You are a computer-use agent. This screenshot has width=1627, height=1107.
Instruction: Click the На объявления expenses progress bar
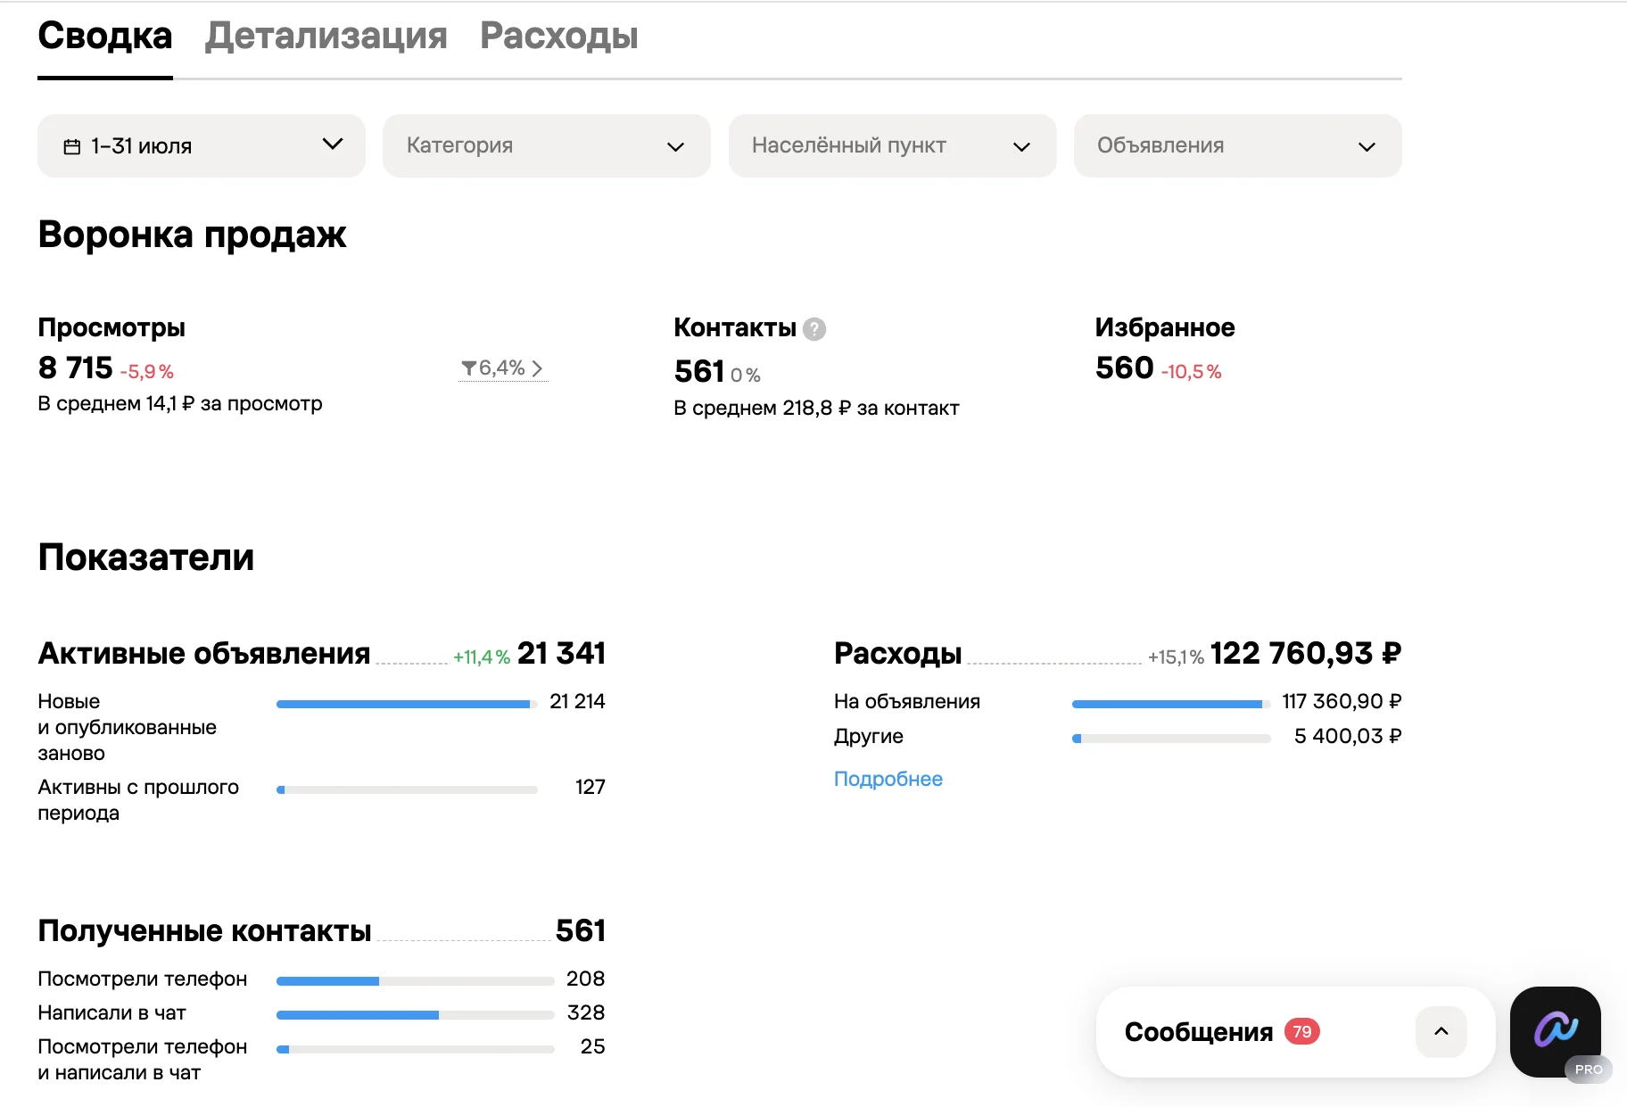(1171, 705)
